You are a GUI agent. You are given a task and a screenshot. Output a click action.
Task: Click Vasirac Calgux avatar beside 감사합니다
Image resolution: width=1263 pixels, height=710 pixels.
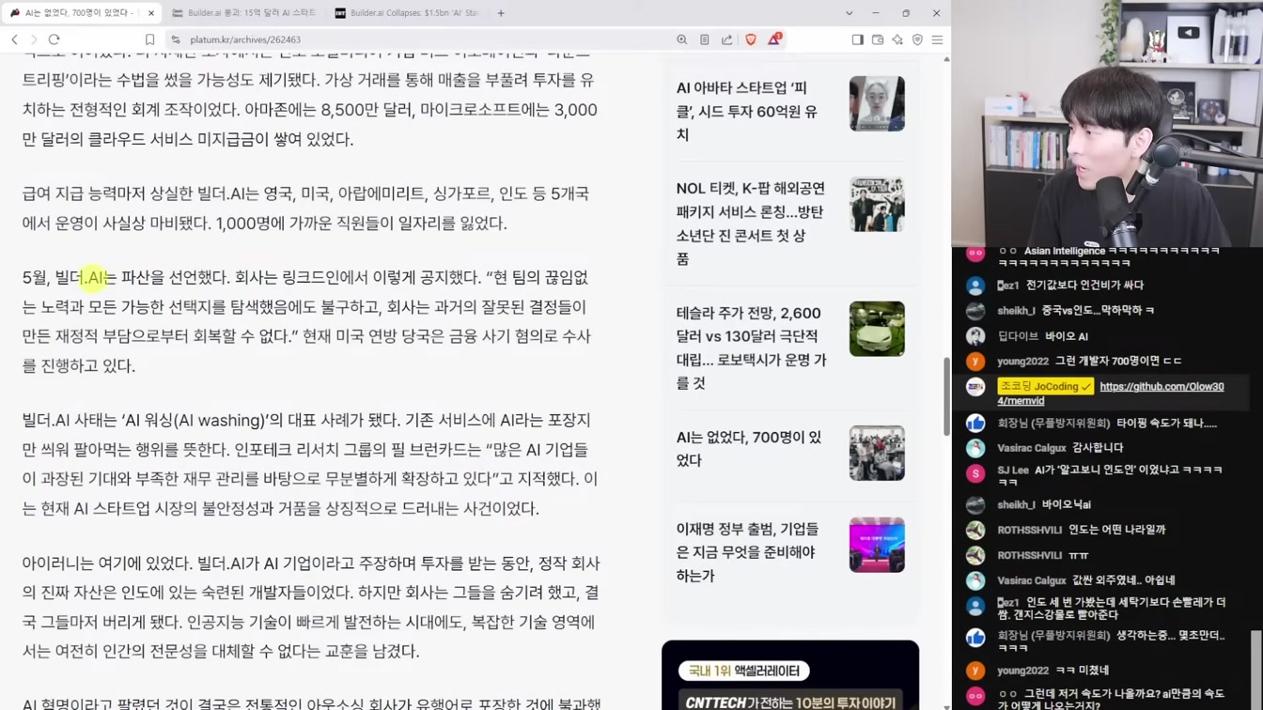[975, 449]
